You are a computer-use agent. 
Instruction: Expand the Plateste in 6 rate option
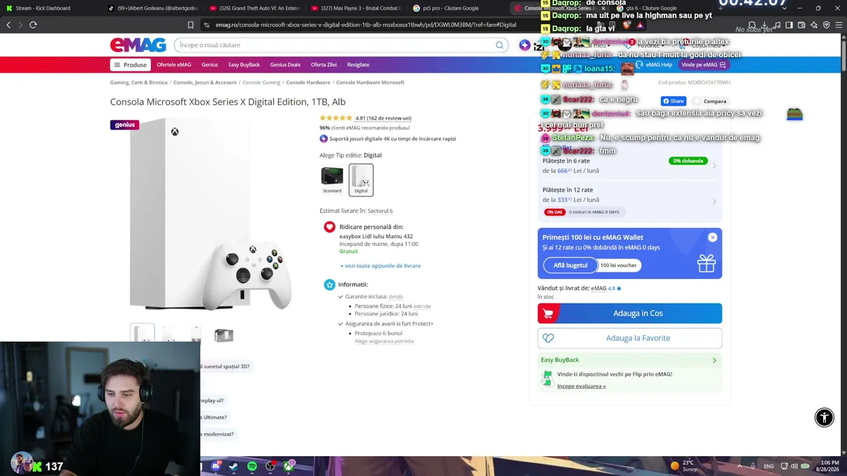point(629,165)
